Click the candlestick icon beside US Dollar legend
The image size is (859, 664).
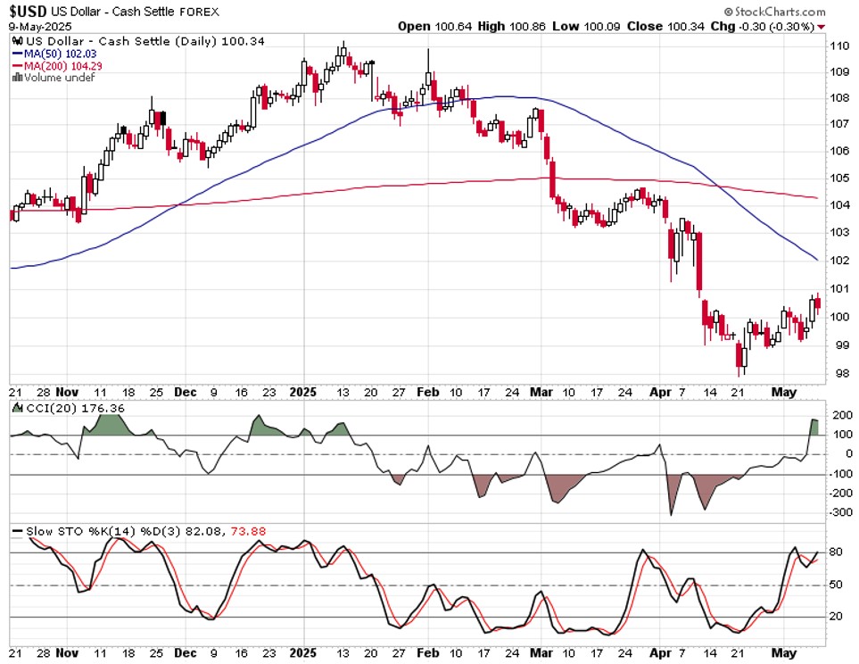18,41
